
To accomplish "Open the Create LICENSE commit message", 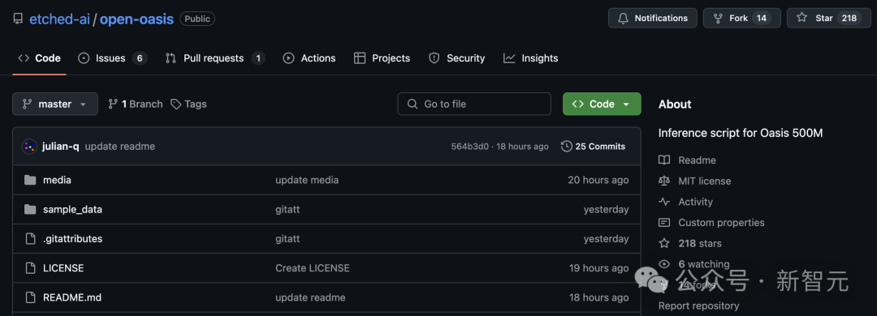I will pos(313,268).
